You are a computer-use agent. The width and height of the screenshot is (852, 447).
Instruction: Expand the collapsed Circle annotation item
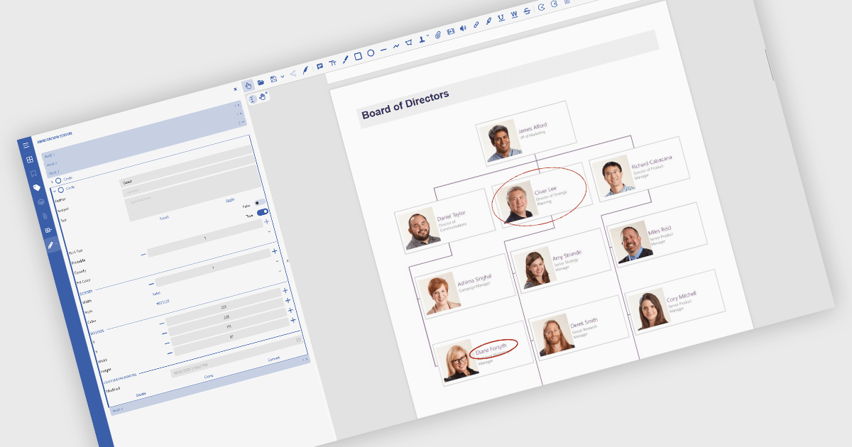pyautogui.click(x=52, y=181)
